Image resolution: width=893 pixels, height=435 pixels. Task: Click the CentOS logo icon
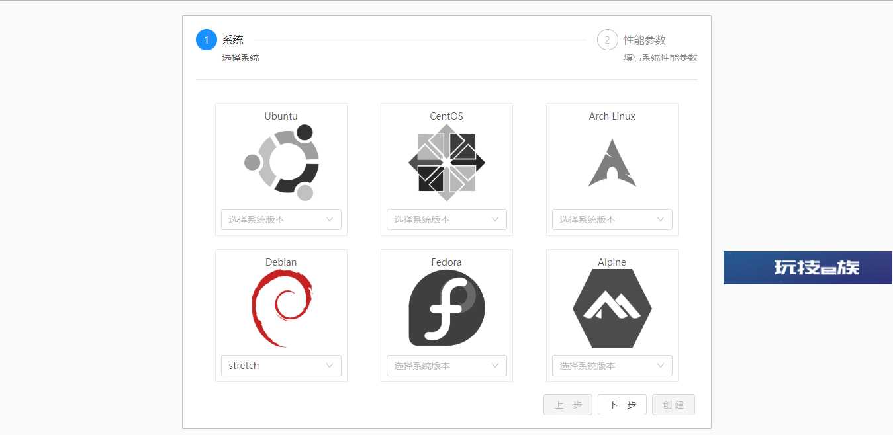tap(447, 163)
